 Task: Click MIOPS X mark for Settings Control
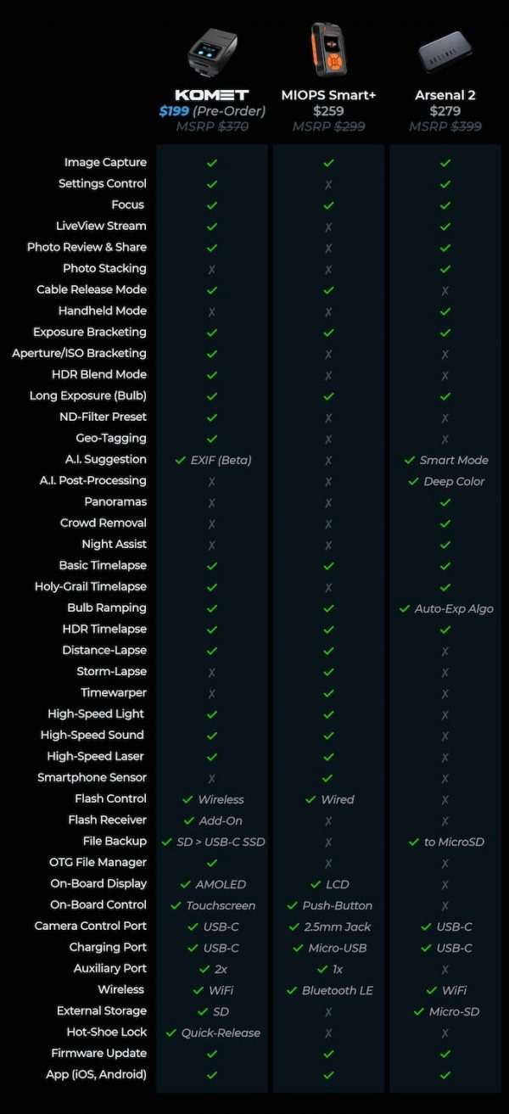click(x=328, y=184)
